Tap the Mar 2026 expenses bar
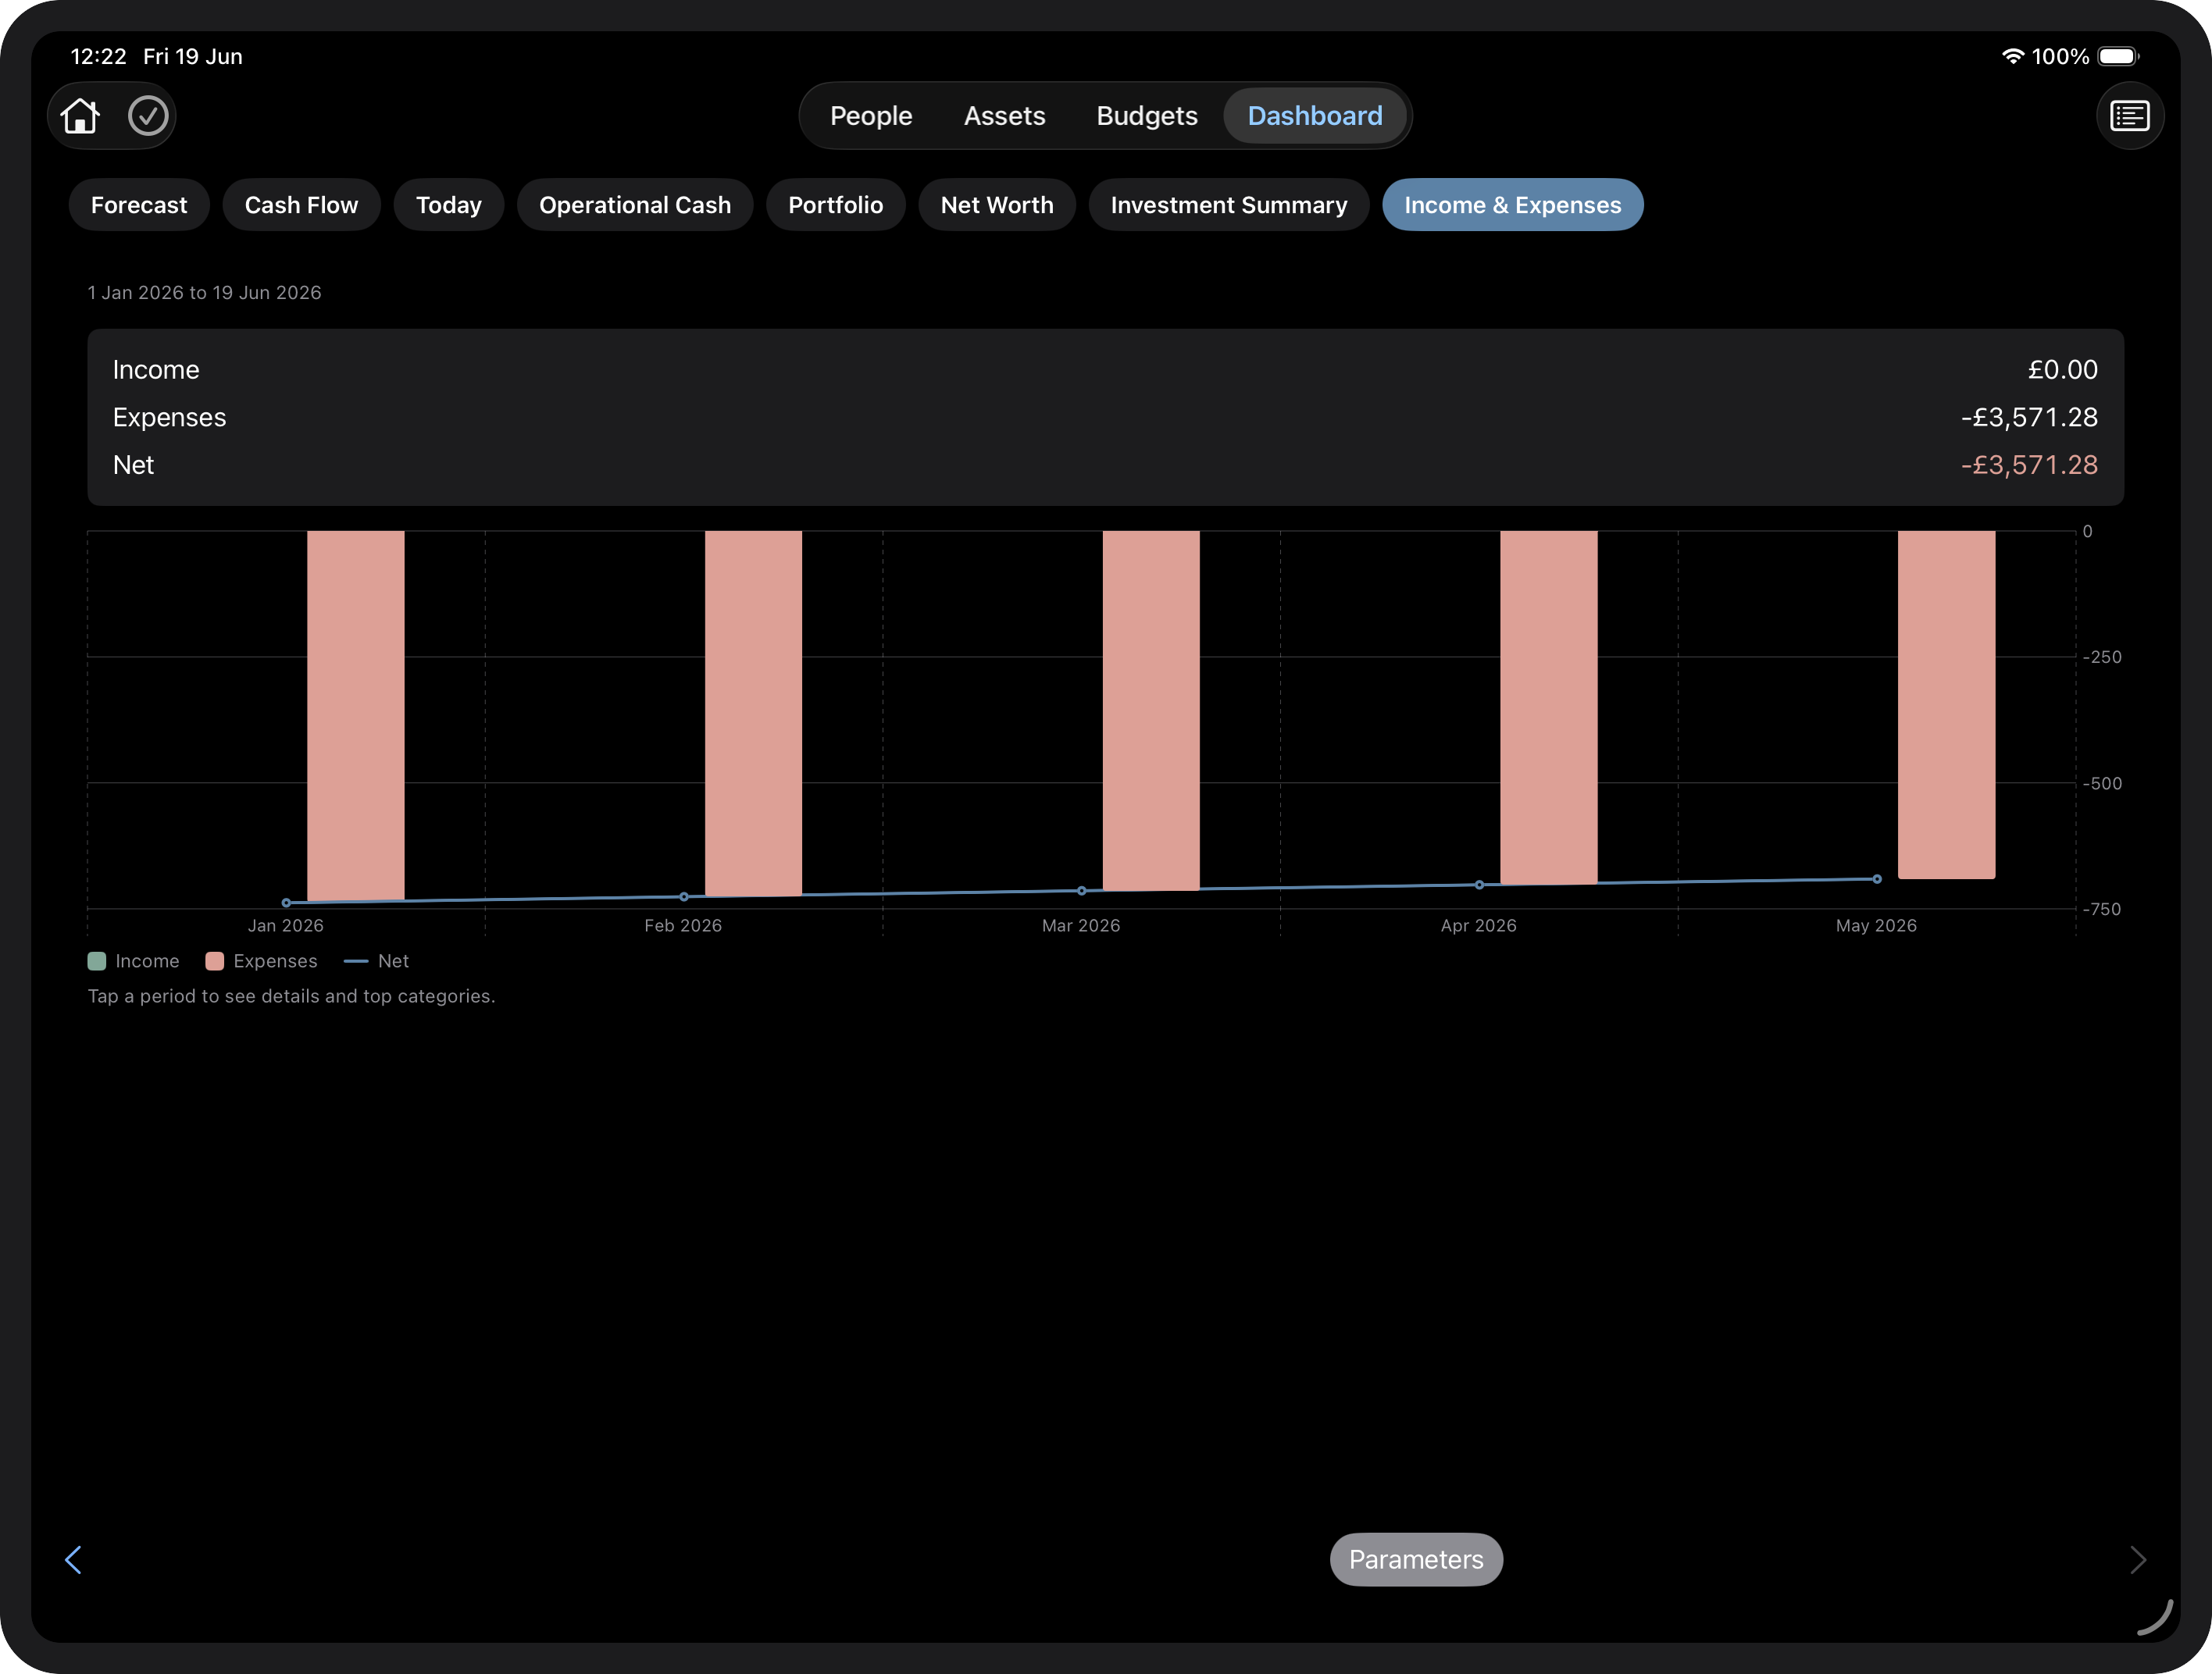The image size is (2212, 1674). [1151, 710]
